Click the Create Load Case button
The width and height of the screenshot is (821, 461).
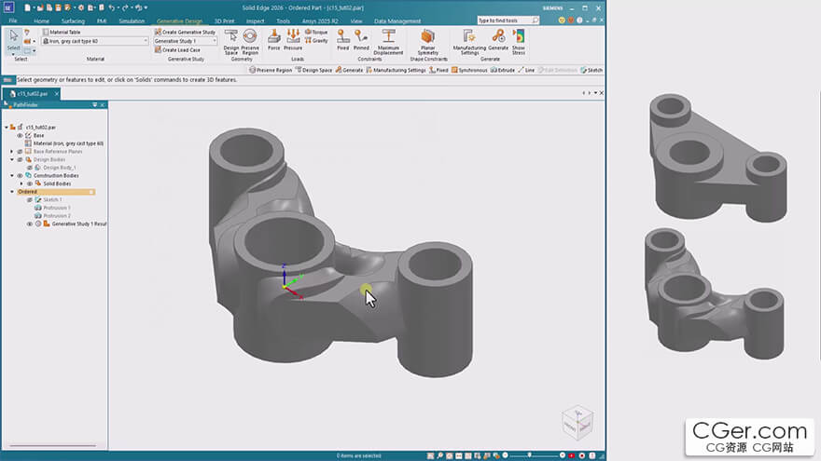[x=181, y=50]
